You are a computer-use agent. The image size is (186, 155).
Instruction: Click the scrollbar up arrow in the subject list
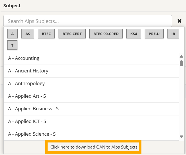181,56
